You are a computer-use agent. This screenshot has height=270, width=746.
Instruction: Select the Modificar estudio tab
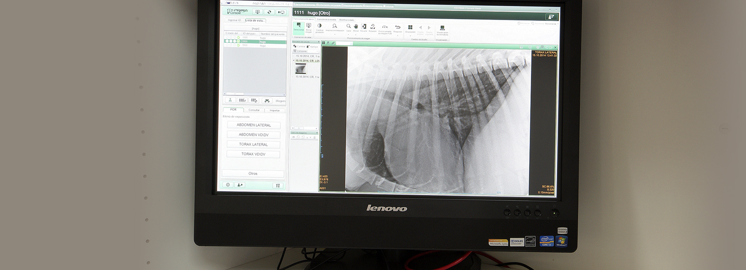pos(347,20)
